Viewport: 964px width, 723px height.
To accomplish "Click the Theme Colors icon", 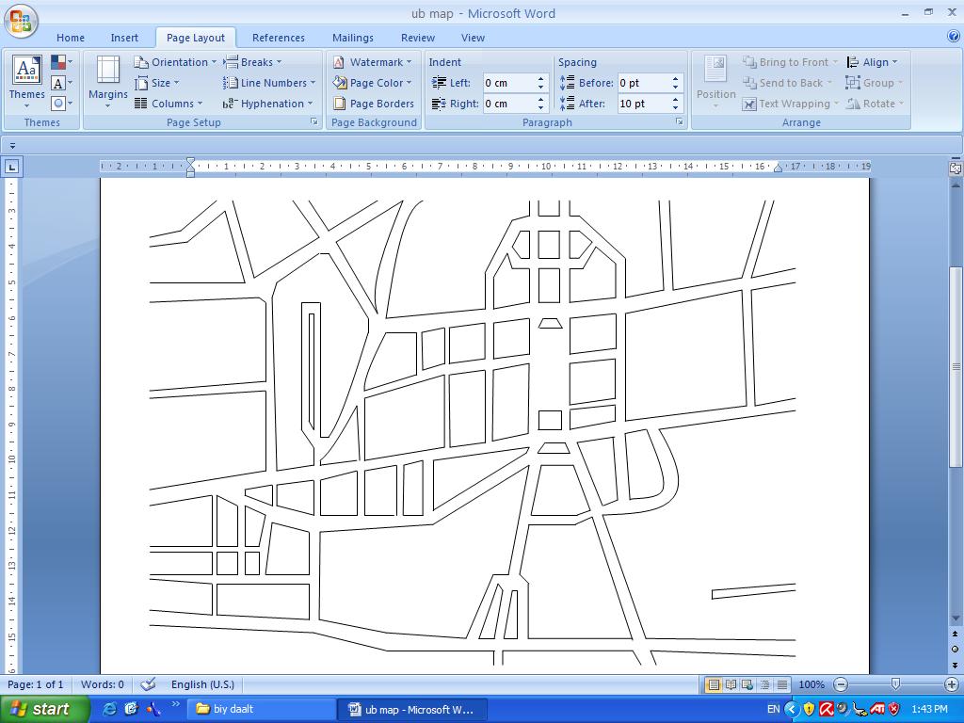I will pyautogui.click(x=59, y=62).
